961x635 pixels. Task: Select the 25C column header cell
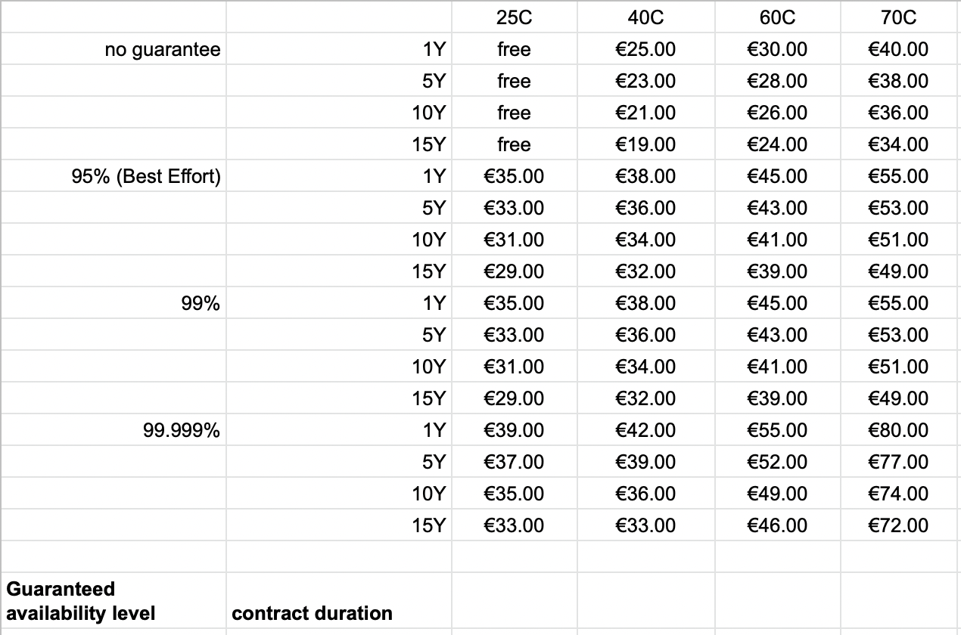514,17
